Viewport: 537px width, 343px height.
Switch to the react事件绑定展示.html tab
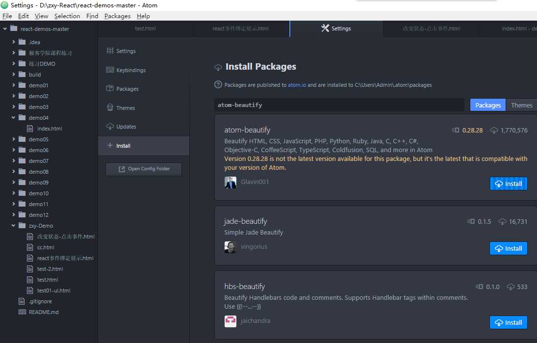pyautogui.click(x=241, y=28)
